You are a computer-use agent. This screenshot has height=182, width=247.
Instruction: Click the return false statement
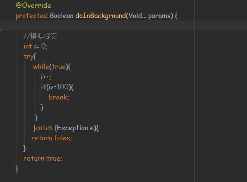click(x=52, y=138)
